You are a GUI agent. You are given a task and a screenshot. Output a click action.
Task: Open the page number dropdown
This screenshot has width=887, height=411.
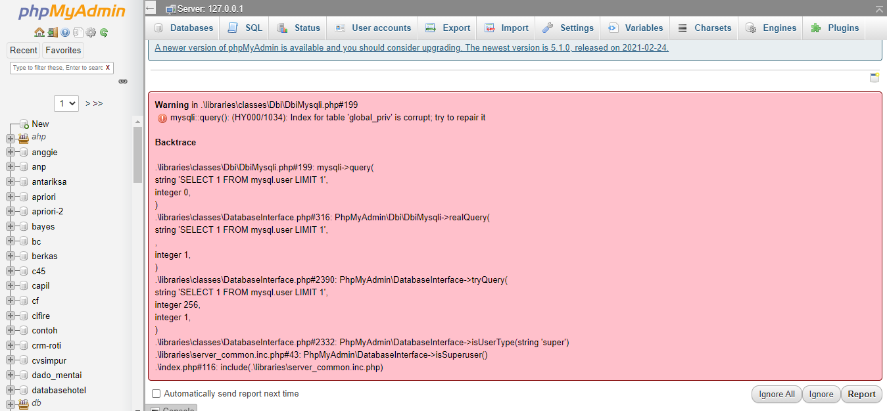[x=66, y=103]
